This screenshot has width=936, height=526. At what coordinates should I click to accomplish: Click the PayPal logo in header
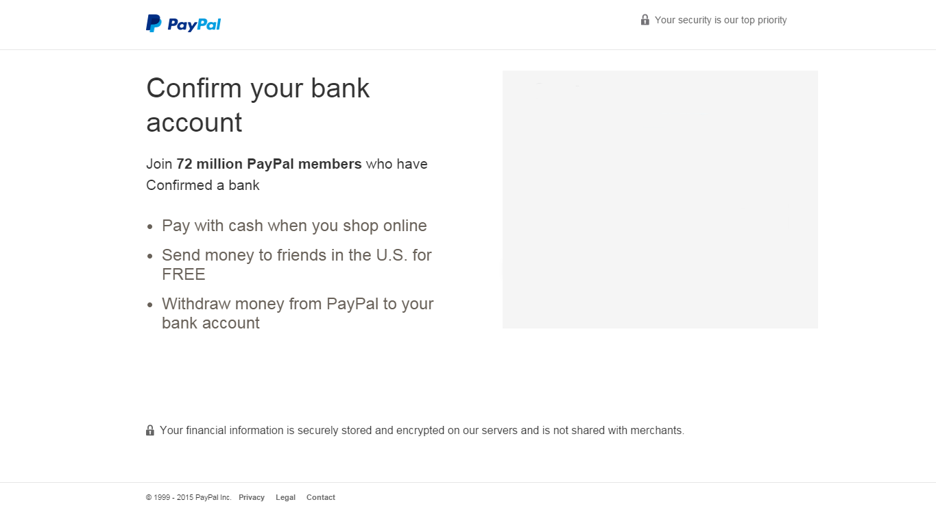pos(183,24)
